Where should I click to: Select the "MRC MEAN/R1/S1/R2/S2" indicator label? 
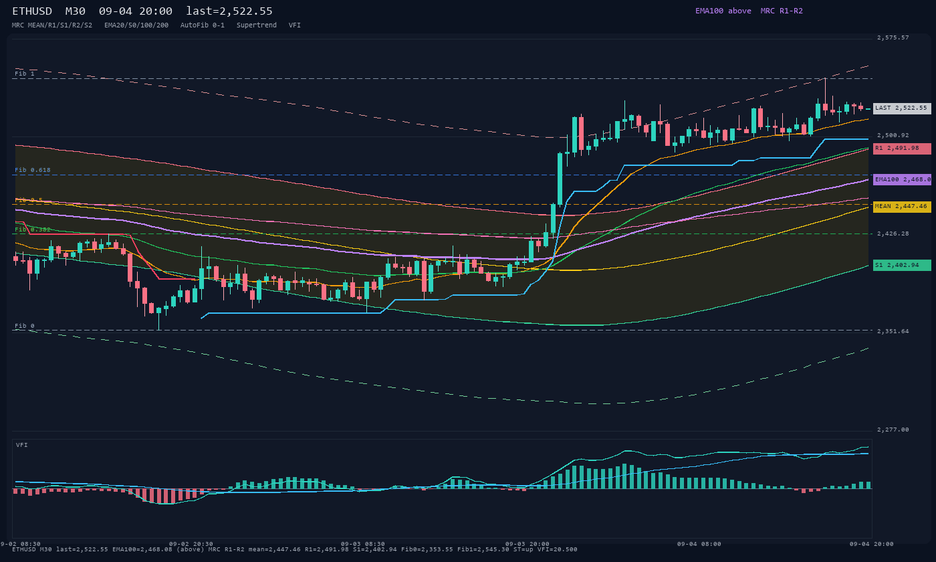[x=52, y=25]
